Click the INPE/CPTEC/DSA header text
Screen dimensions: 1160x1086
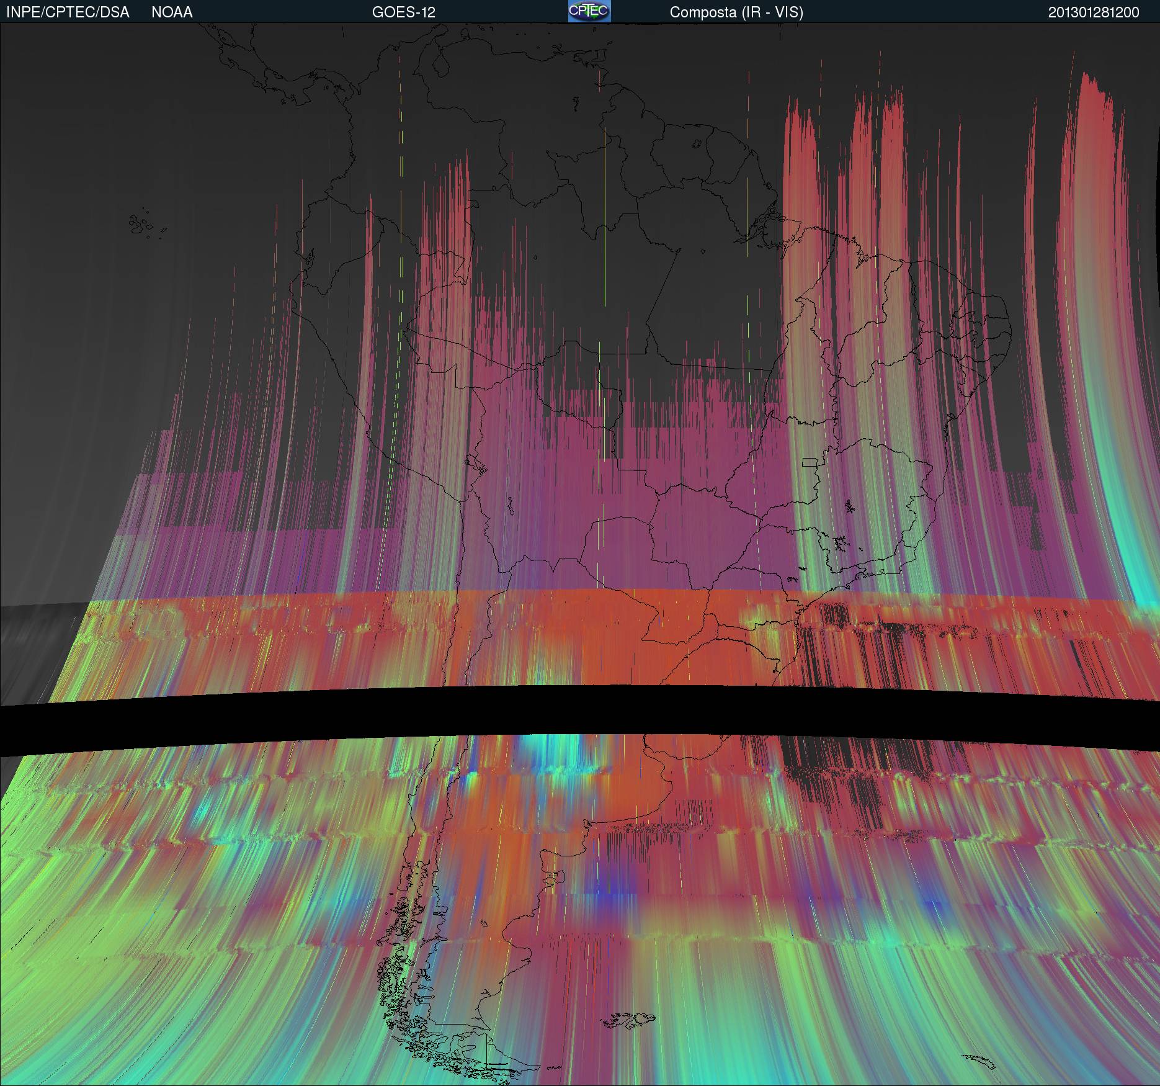68,12
